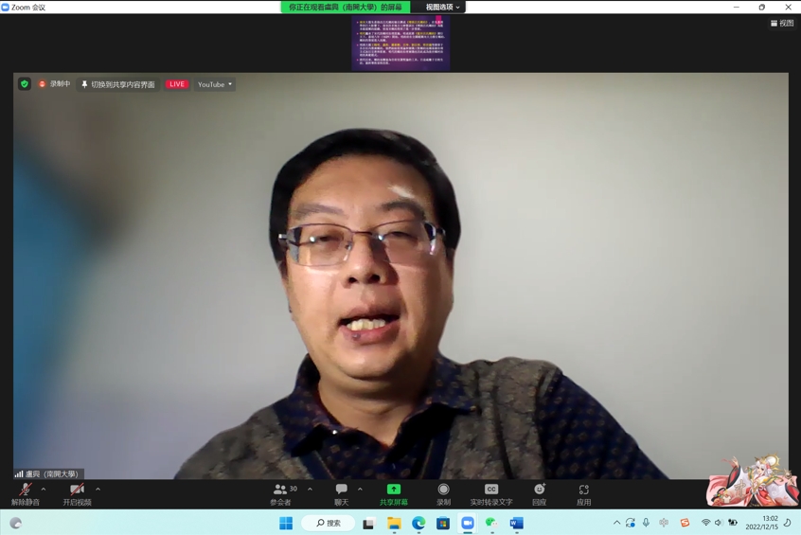Expand the video options arrow beside camera
The image size is (801, 535).
pyautogui.click(x=98, y=490)
